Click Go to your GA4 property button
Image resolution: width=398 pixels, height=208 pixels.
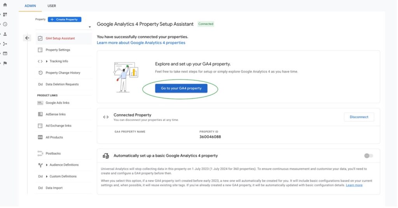pyautogui.click(x=181, y=88)
